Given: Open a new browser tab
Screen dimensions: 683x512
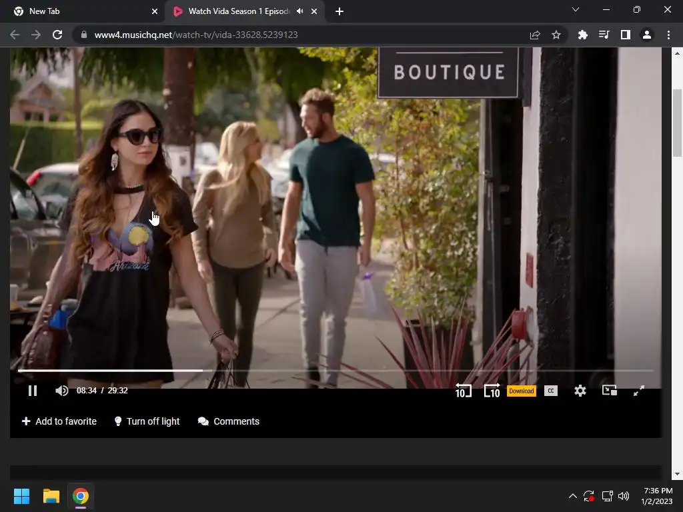Looking at the screenshot, I should coord(339,11).
